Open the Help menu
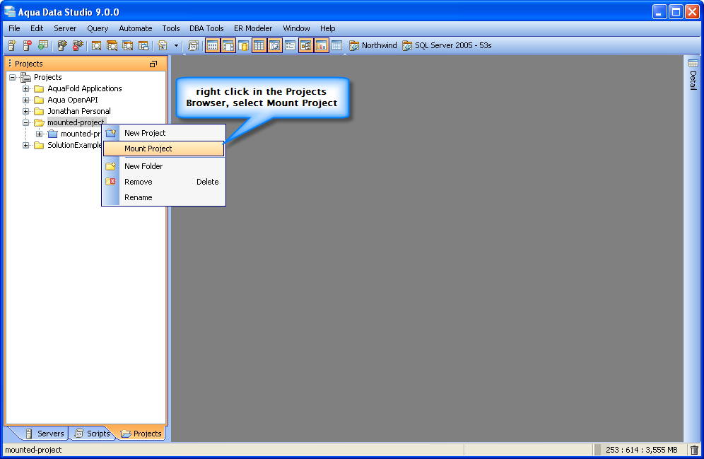 coord(328,28)
